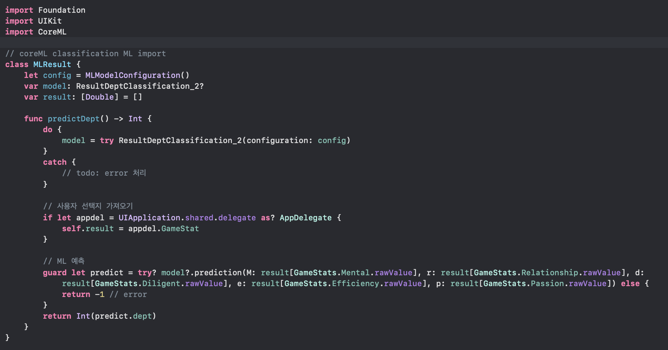
Task: Click the do keyword
Action: click(48, 130)
